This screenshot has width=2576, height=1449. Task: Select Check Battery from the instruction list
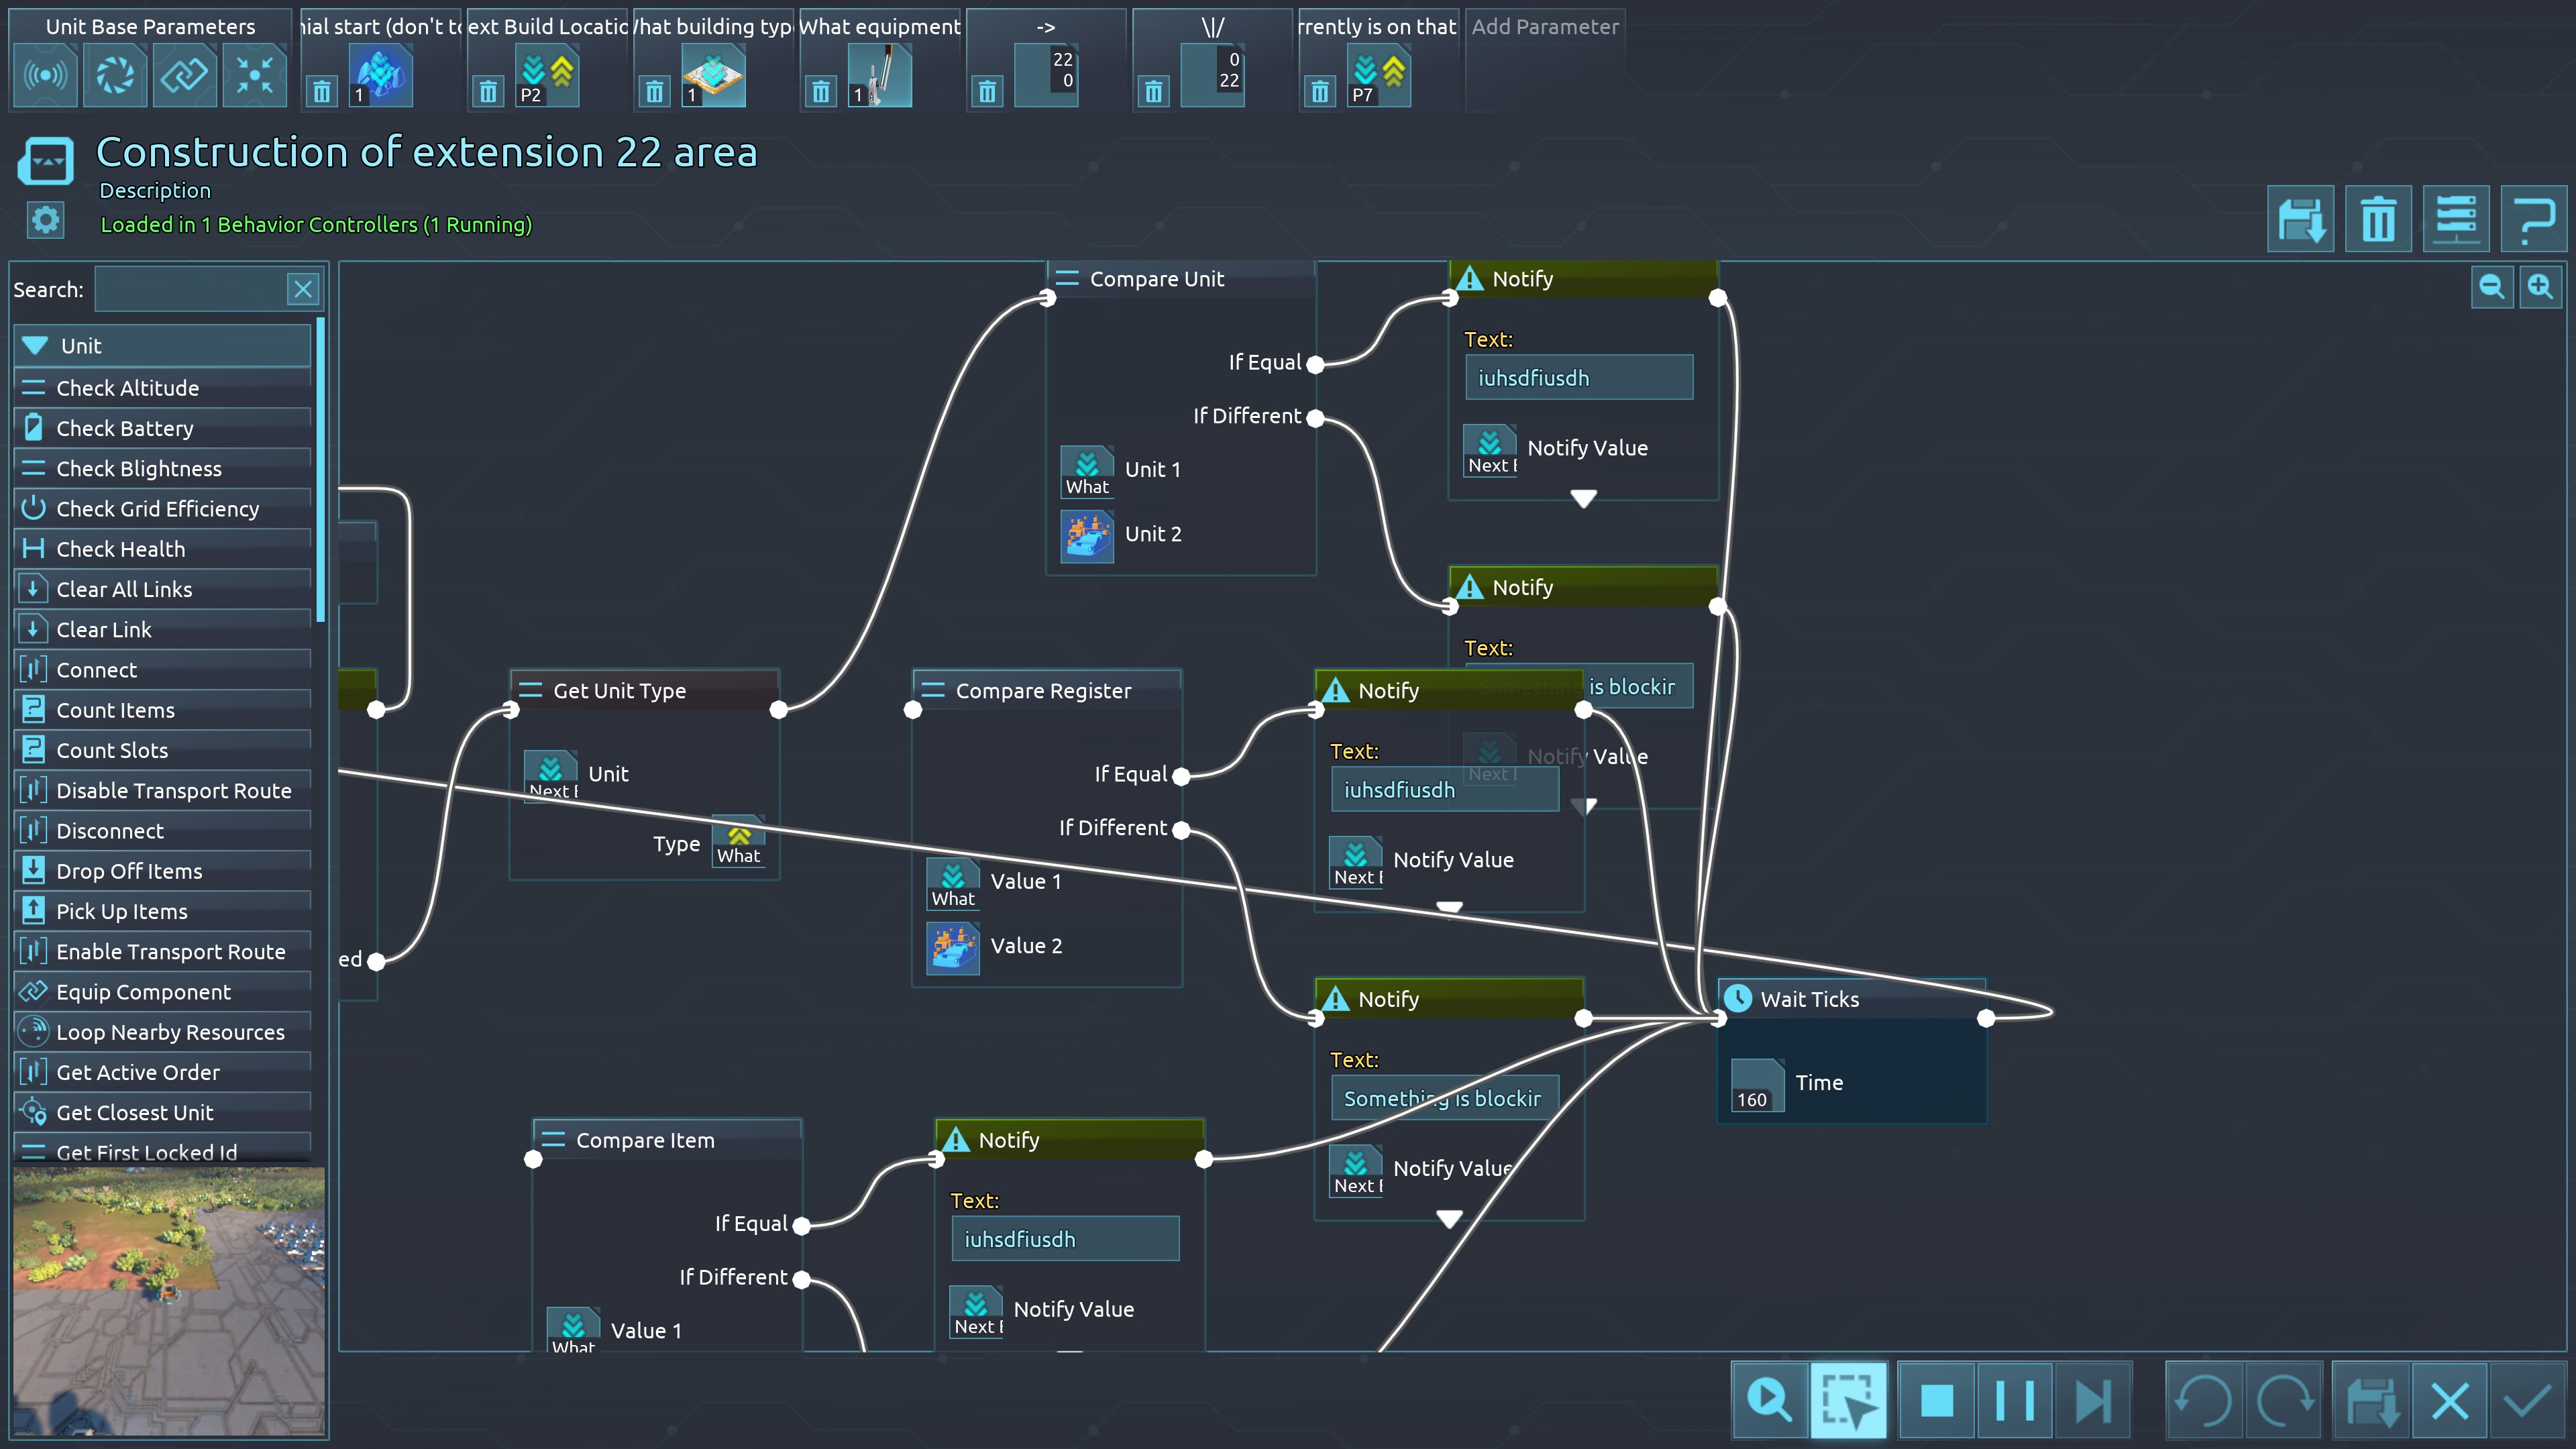[x=125, y=428]
